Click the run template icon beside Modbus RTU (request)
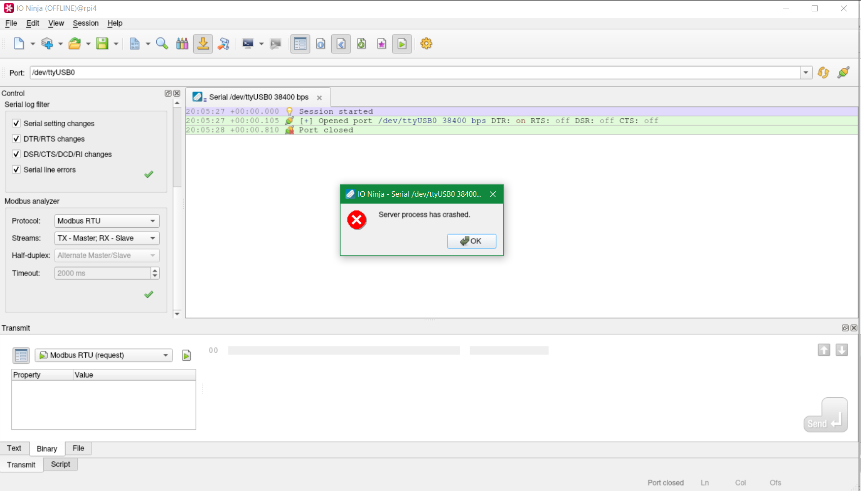Image resolution: width=861 pixels, height=491 pixels. 186,355
